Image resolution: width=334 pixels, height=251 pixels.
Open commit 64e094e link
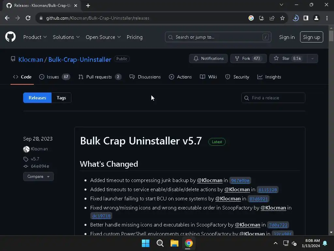[x=40, y=166]
